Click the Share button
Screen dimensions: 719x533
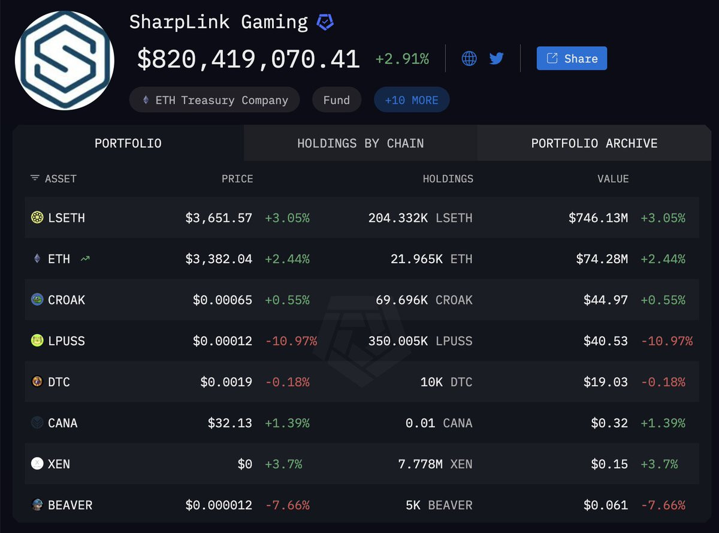pyautogui.click(x=572, y=58)
